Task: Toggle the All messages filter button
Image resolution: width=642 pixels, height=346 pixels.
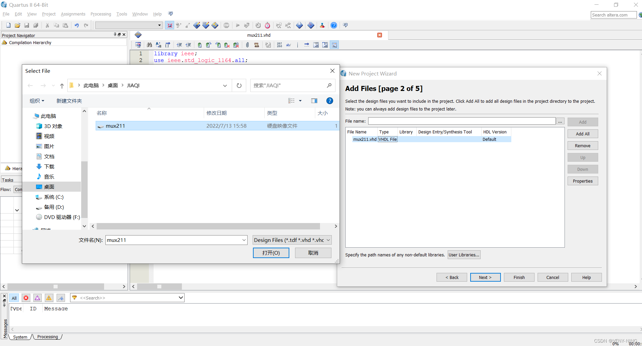Action: [x=14, y=298]
